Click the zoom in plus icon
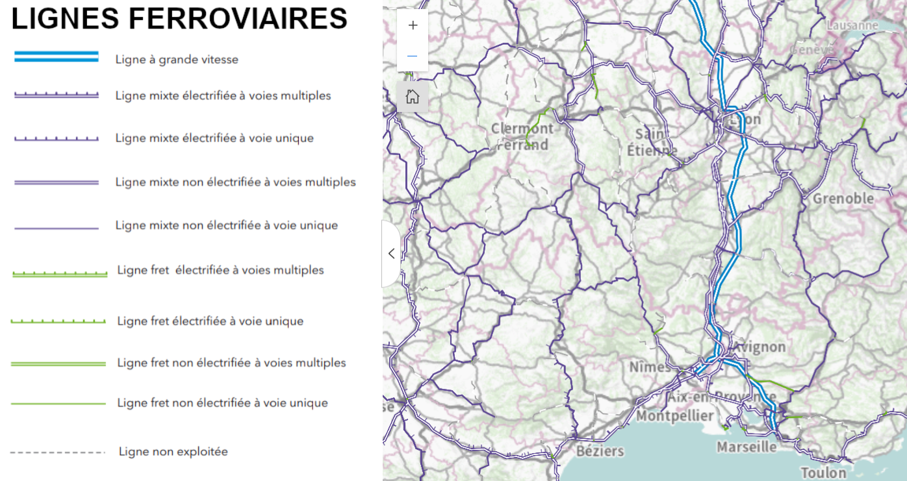The height and width of the screenshot is (481, 907). 413,25
